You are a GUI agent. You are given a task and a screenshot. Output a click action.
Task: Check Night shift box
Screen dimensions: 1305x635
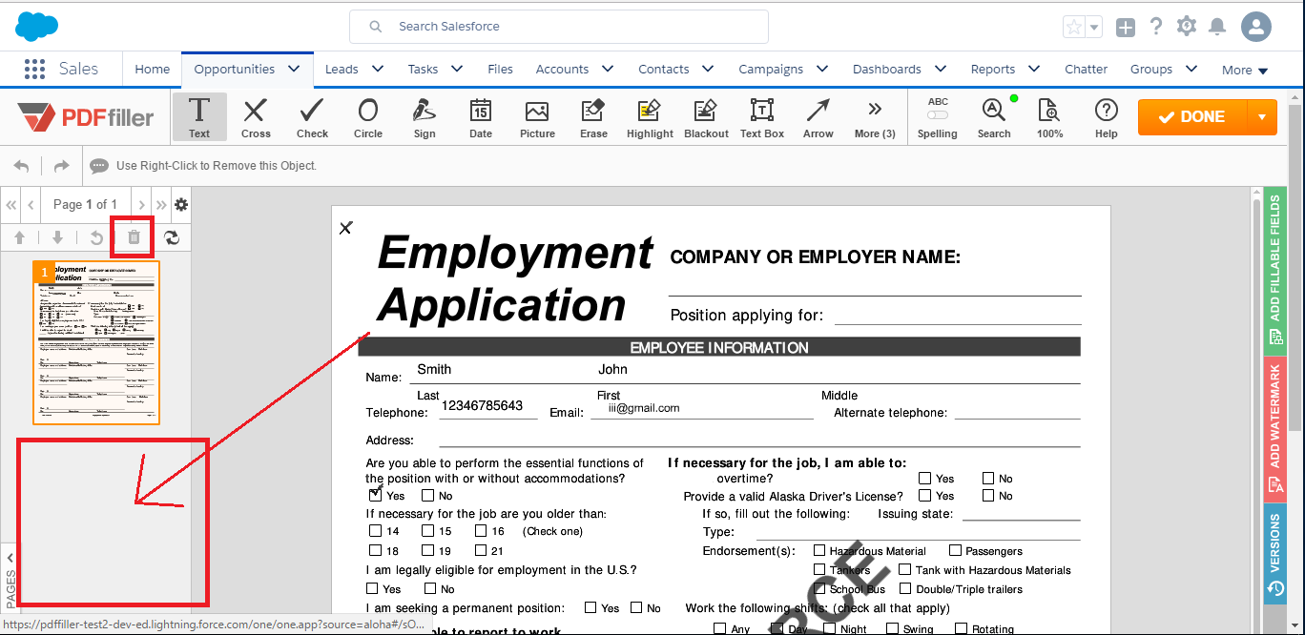[830, 628]
